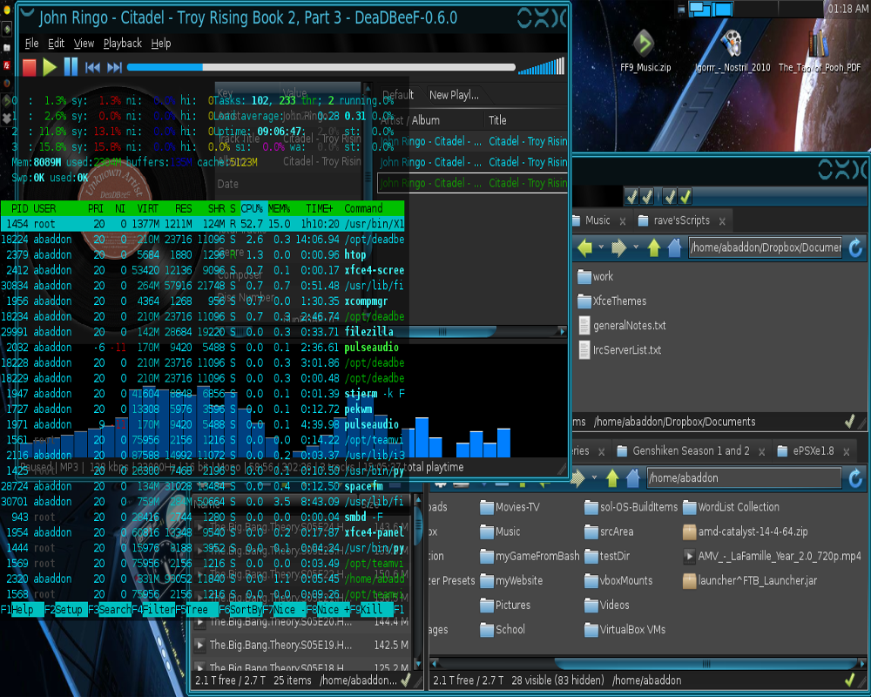This screenshot has width=871, height=697.
Task: Open the sol-OS-BuildItems folder
Action: [x=631, y=507]
